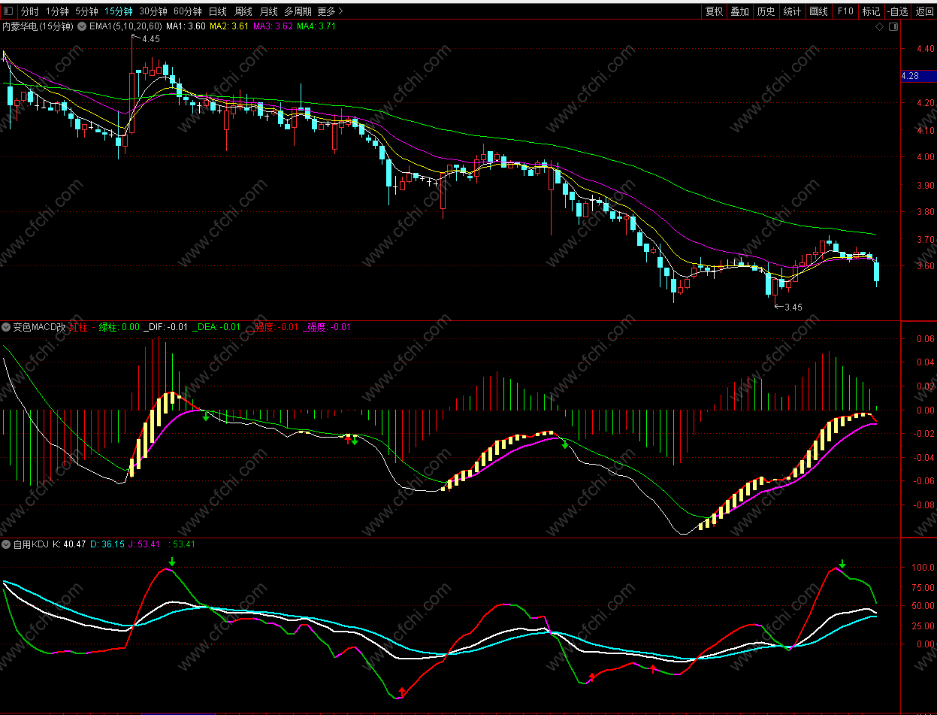Screen dimensions: 937x715
Task: Click the 绿柱: 0.00 value
Action: click(119, 327)
